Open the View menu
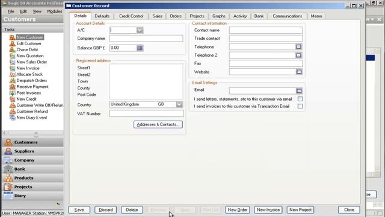Viewport: 385px width, 217px height. tap(37, 11)
